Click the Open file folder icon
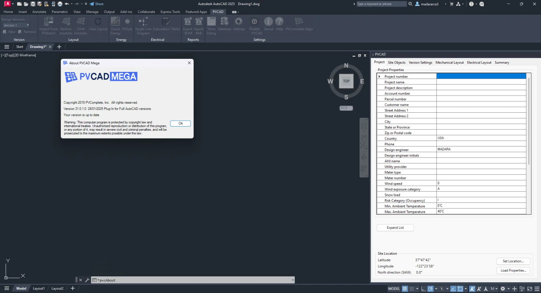Image resolution: width=541 pixels, height=293 pixels. click(x=26, y=4)
